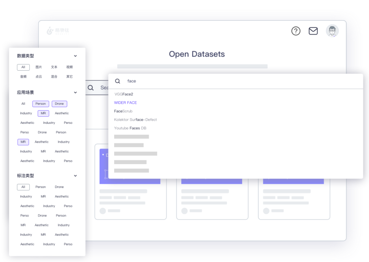Image resolution: width=369 pixels, height=262 pixels.
Task: Choose the VGGFace2 search suggestion
Action: pos(124,94)
